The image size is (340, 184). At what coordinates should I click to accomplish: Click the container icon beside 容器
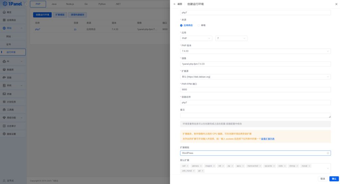pos(4,77)
